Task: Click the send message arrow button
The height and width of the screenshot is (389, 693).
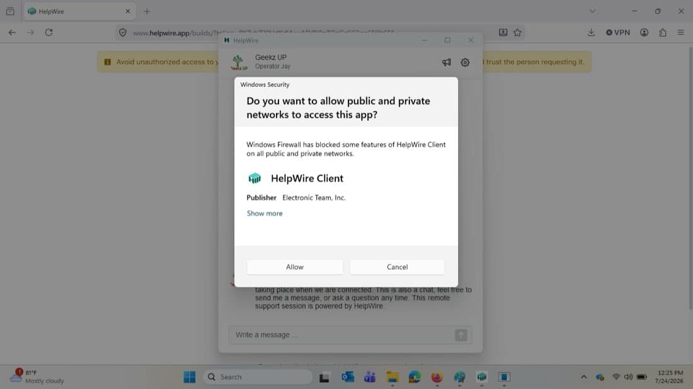Action: pos(461,335)
